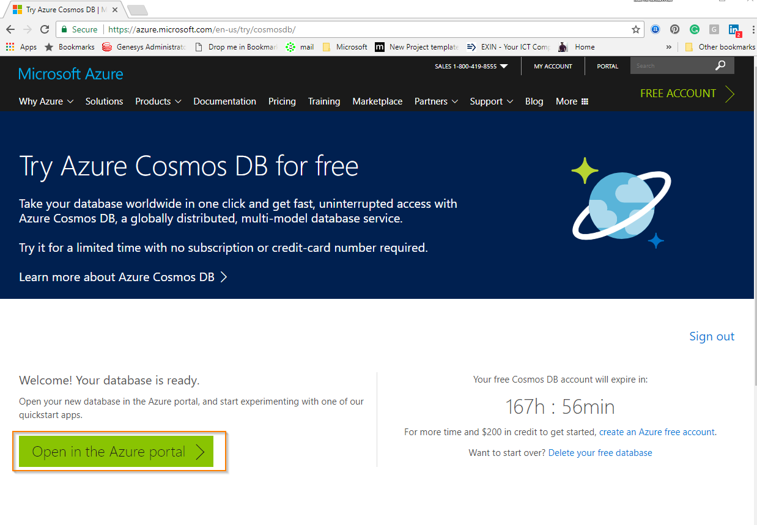Click the grey G extension icon

pyautogui.click(x=714, y=29)
